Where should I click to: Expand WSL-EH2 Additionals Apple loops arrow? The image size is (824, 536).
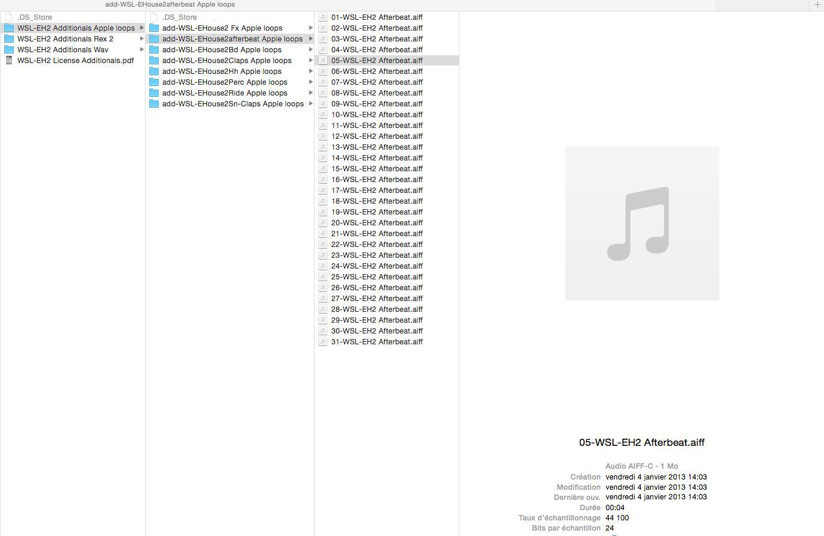(142, 28)
